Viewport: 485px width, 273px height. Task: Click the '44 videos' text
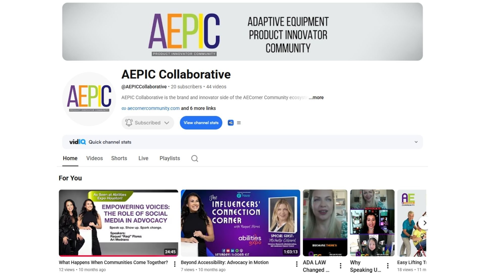[216, 87]
